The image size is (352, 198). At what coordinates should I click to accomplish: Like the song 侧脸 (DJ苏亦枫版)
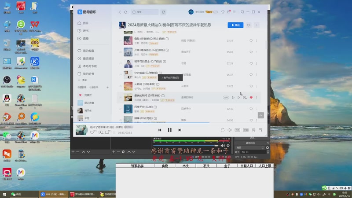(251, 40)
